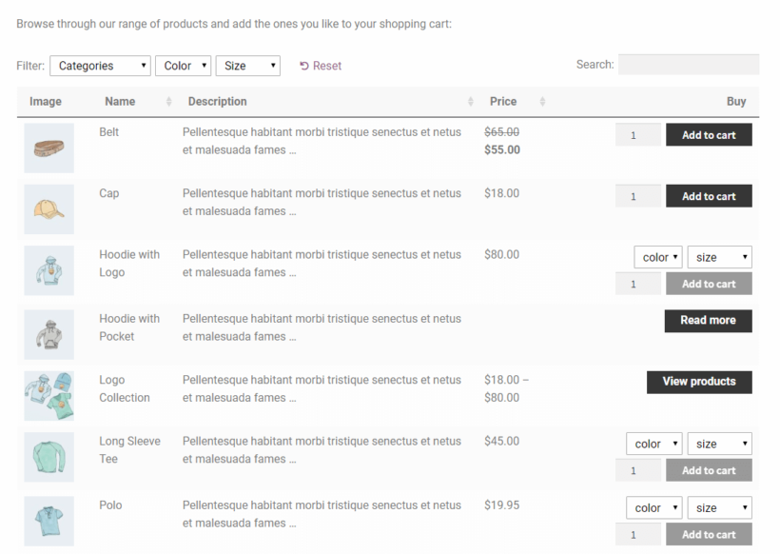Open the Belt product thumbnail image
Viewport: 780px width, 554px height.
pyautogui.click(x=49, y=148)
